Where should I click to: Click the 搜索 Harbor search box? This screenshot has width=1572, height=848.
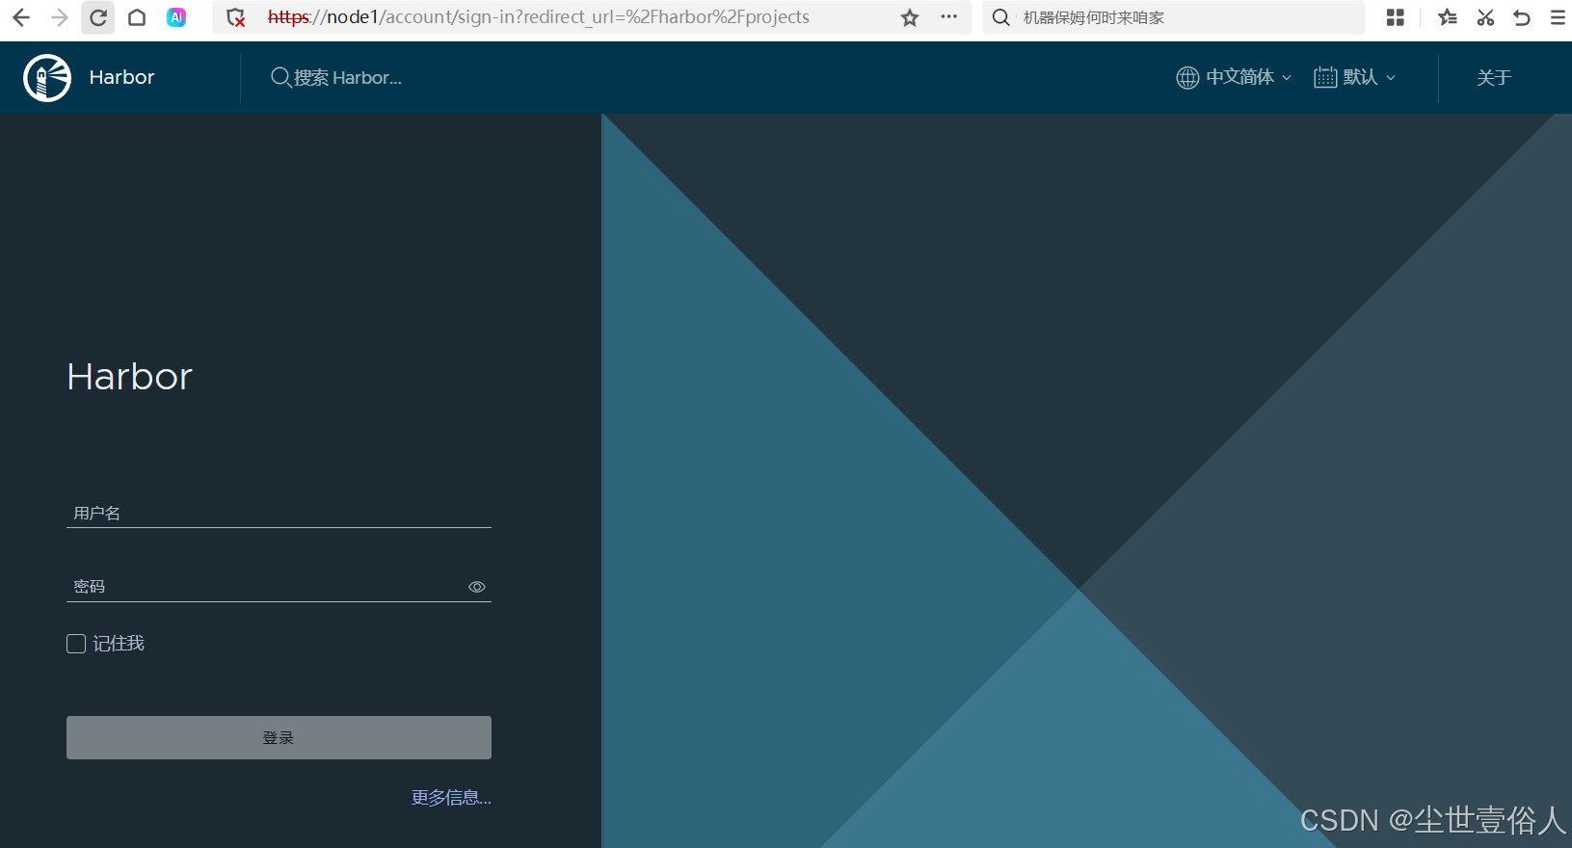[x=347, y=77]
